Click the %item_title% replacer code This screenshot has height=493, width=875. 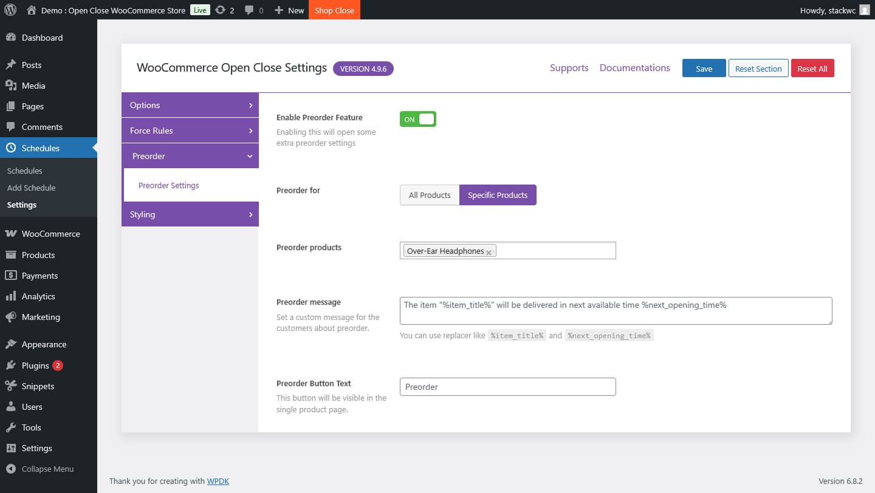pos(517,335)
